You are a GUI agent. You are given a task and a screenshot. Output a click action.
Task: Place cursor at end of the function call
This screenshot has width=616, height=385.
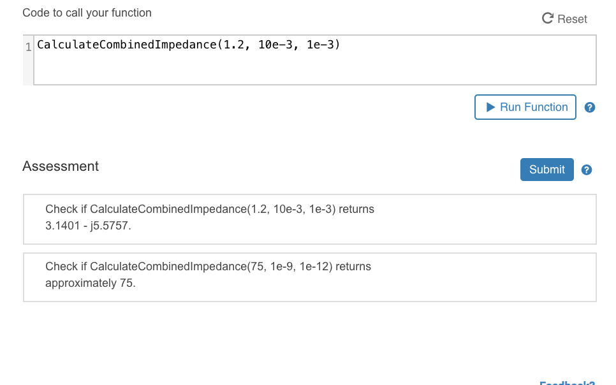[x=341, y=45]
